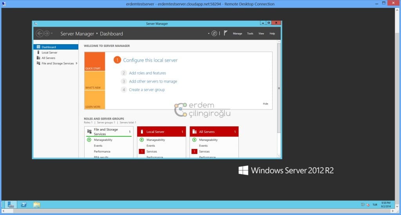Select All Servers in the sidebar
The height and width of the screenshot is (215, 401).
coord(56,58)
